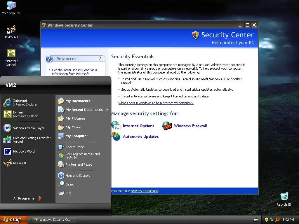Image resolution: width=299 pixels, height=224 pixels.
Task: Open Control Panel from Start menu
Action: pos(72,147)
